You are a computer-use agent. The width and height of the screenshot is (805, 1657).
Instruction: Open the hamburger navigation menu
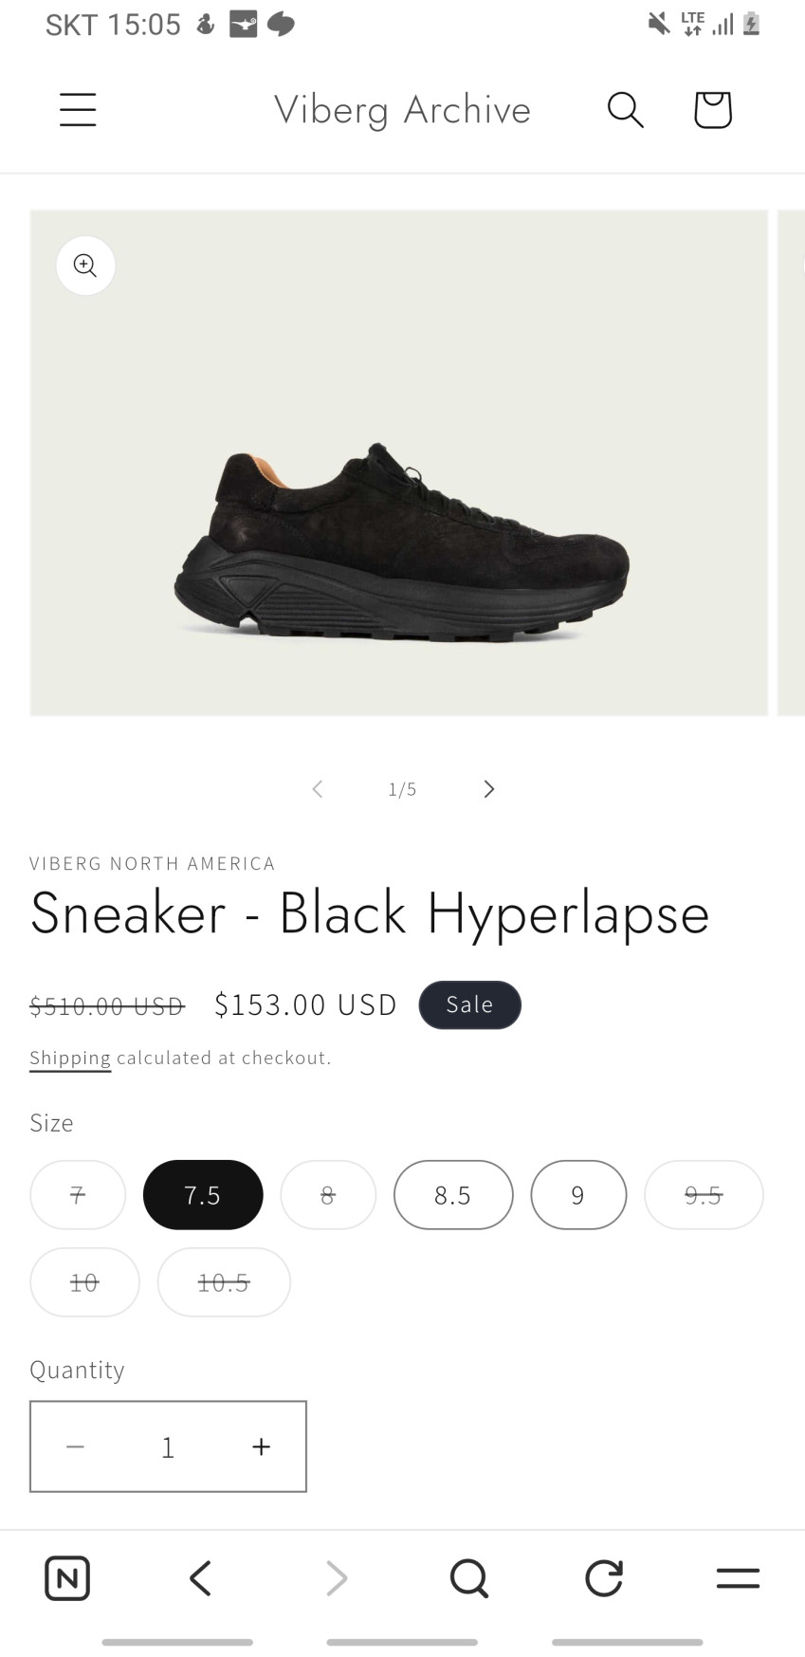click(x=78, y=110)
